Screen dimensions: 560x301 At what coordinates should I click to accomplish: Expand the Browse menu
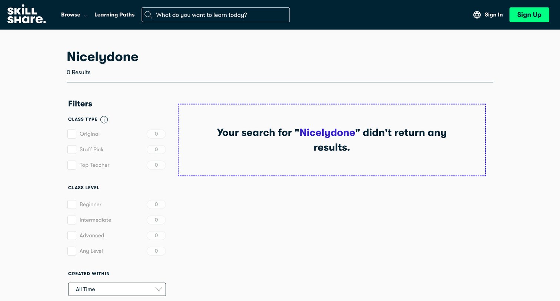click(74, 15)
